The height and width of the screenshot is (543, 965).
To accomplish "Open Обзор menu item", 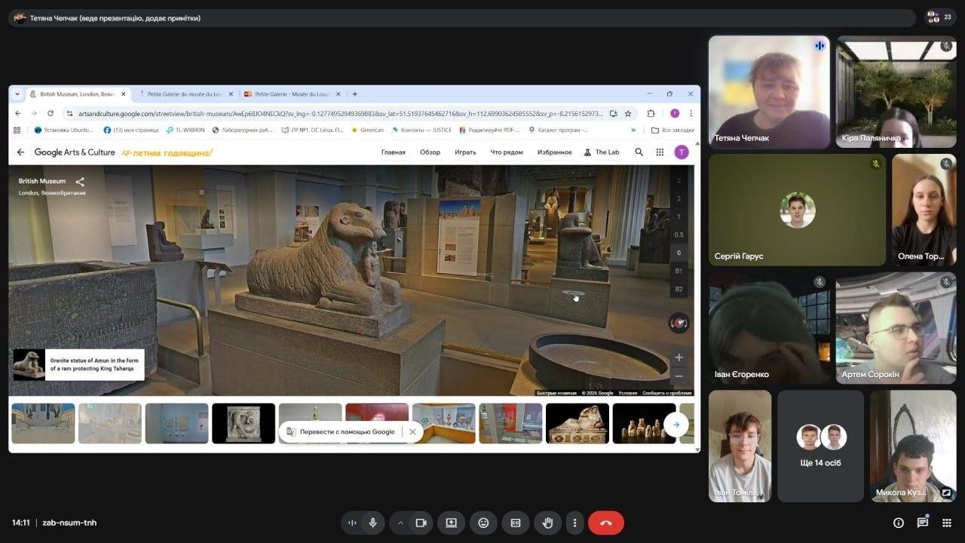I will pos(430,152).
